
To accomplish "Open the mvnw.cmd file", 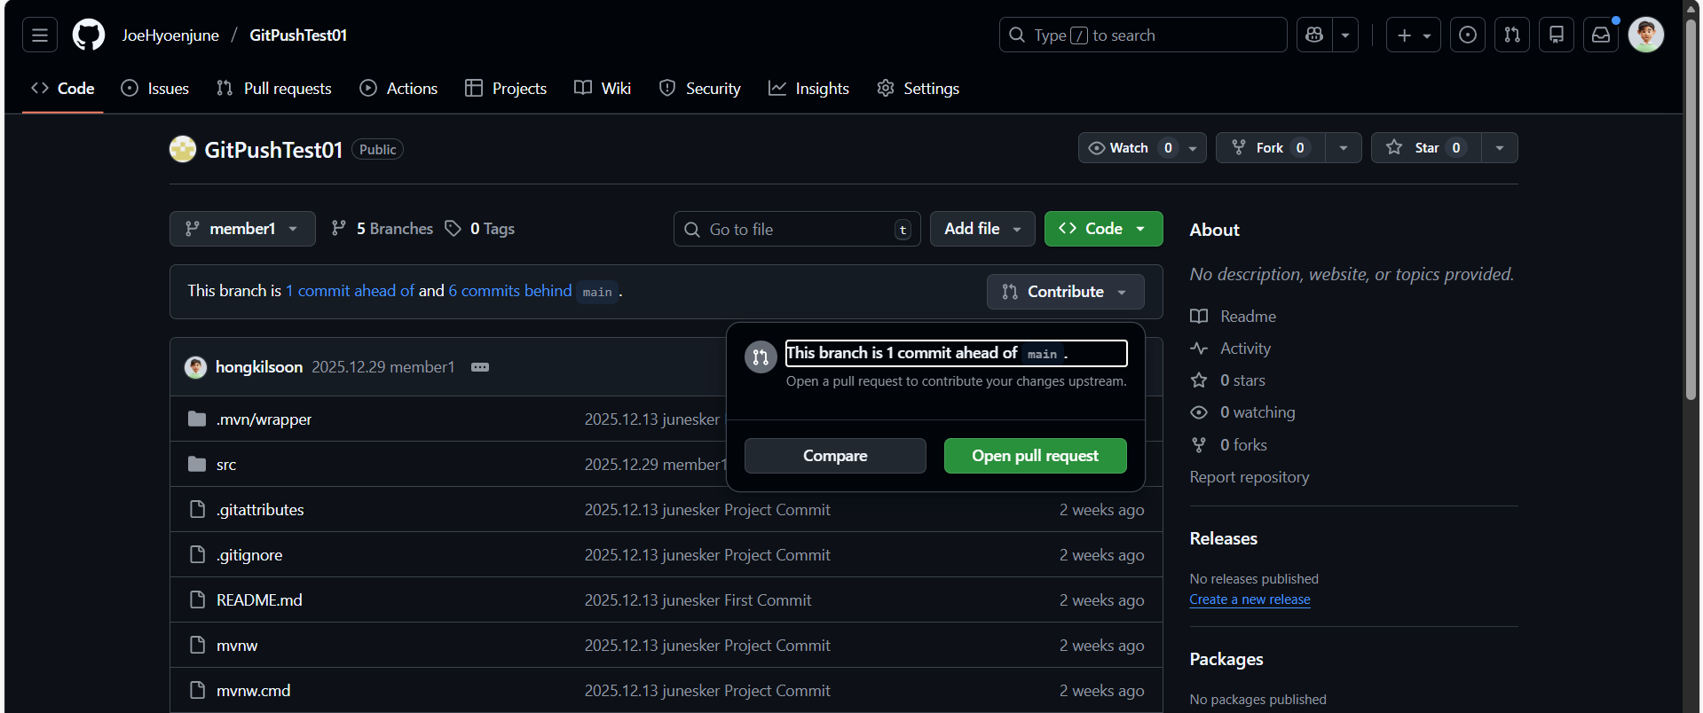I will 253,691.
